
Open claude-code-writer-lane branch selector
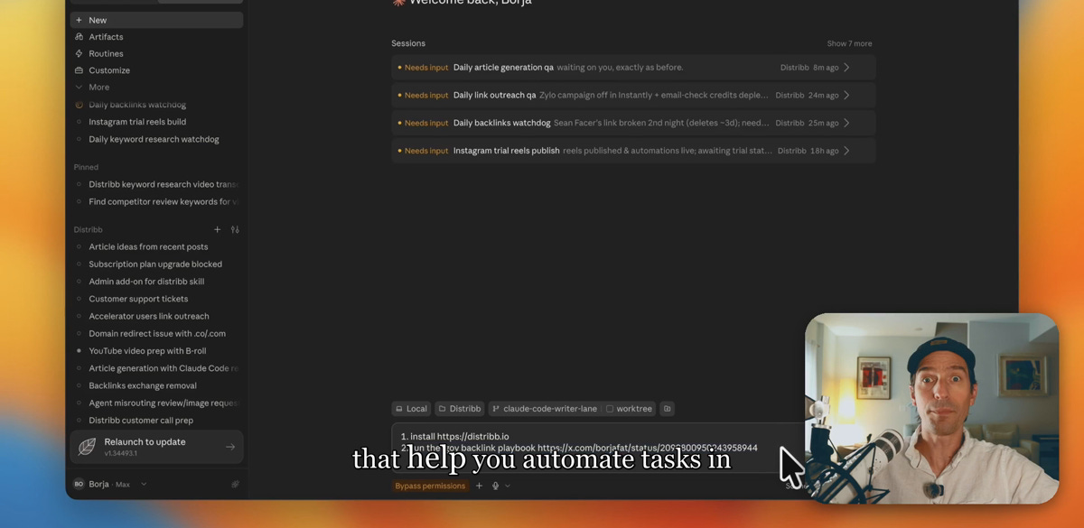545,409
